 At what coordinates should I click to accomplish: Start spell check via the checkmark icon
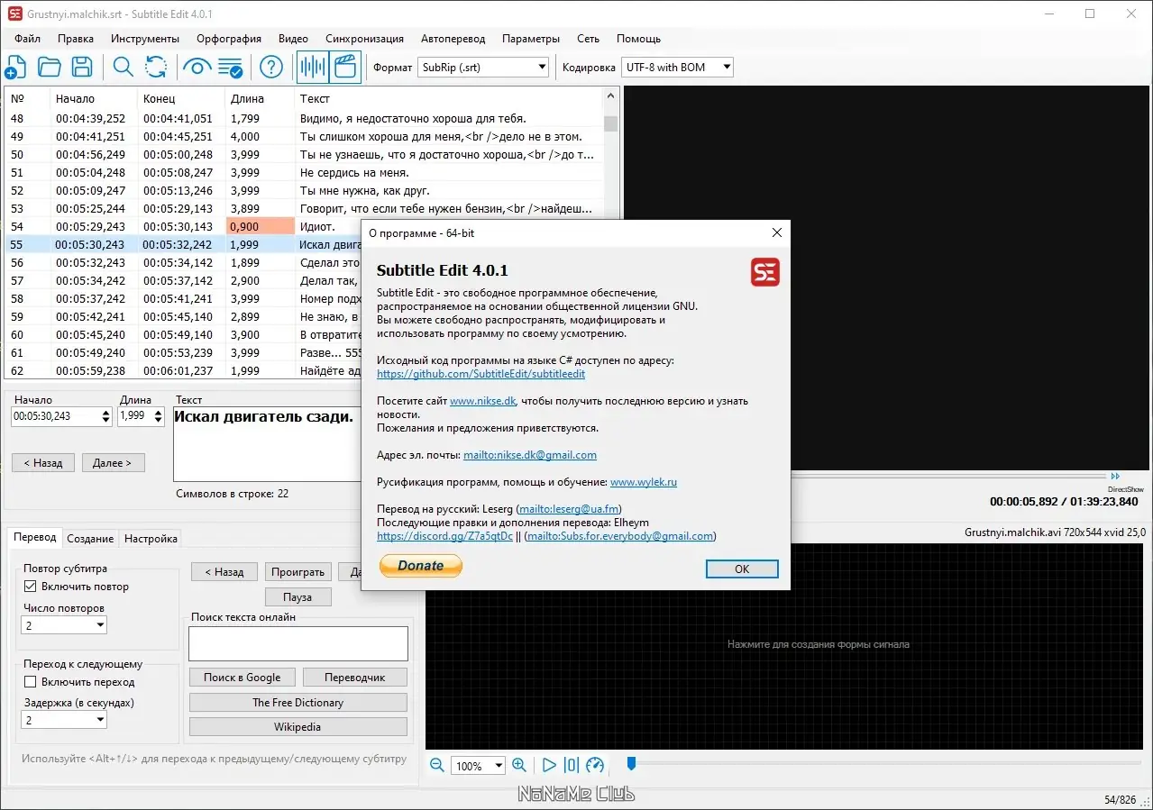(x=231, y=67)
